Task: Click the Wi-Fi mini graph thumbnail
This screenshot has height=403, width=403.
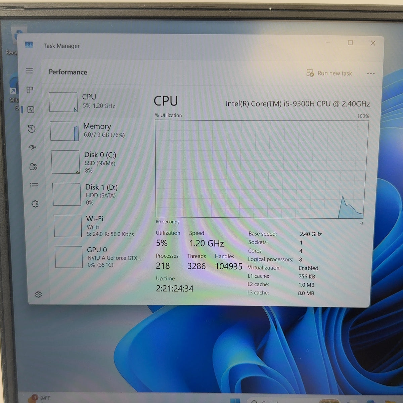Action: tap(68, 226)
